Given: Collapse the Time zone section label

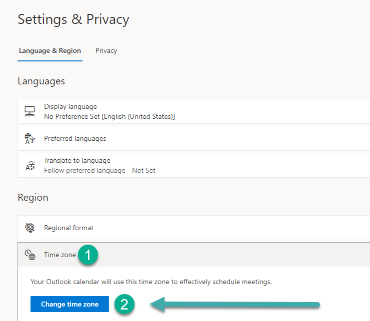Looking at the screenshot, I should (59, 255).
